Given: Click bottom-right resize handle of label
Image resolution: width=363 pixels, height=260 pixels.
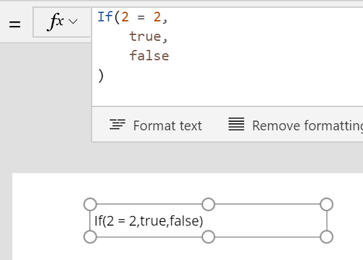Looking at the screenshot, I should point(327,237).
